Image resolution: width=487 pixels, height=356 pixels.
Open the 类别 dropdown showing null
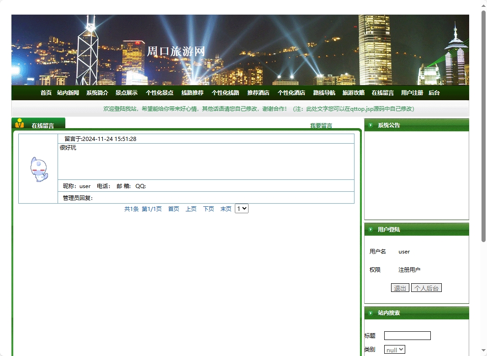pyautogui.click(x=394, y=349)
